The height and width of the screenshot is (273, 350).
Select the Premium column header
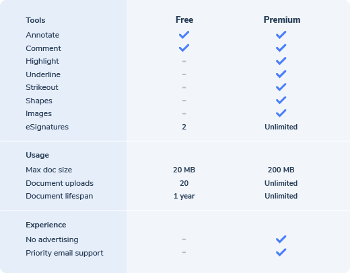click(282, 19)
